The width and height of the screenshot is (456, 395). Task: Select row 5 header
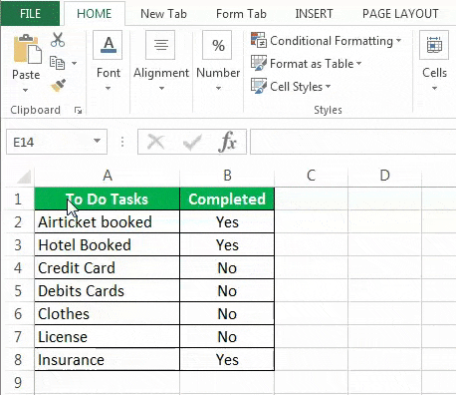[x=18, y=291]
